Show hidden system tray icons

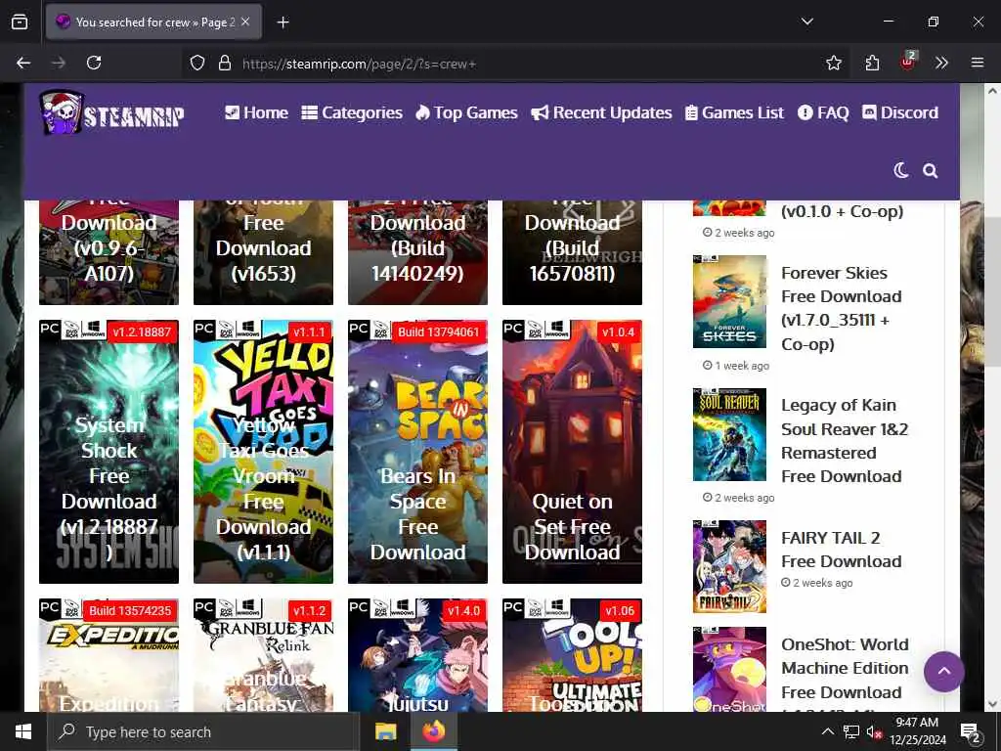tap(827, 731)
